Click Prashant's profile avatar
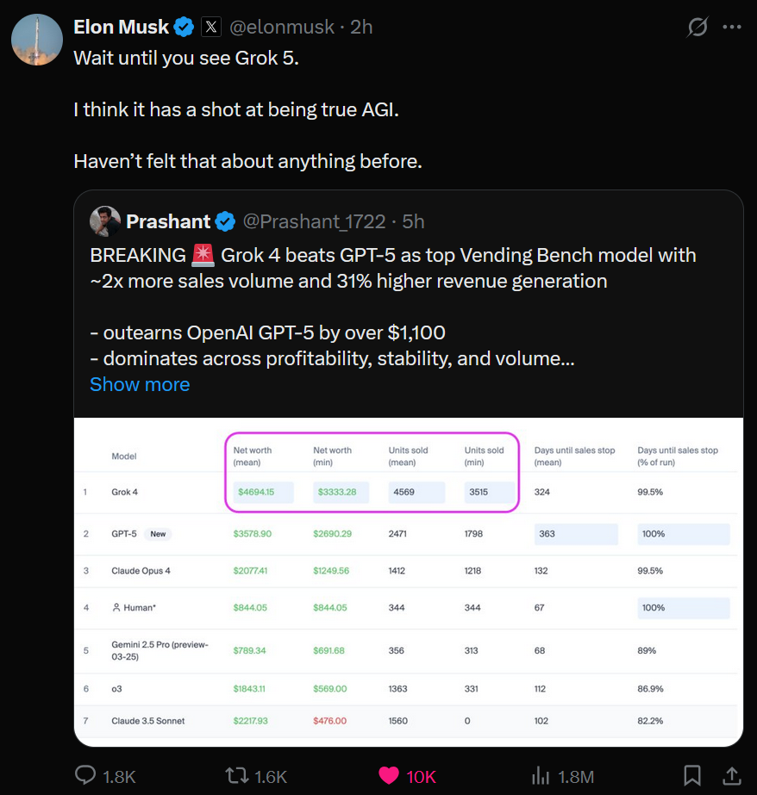This screenshot has width=757, height=795. (105, 221)
